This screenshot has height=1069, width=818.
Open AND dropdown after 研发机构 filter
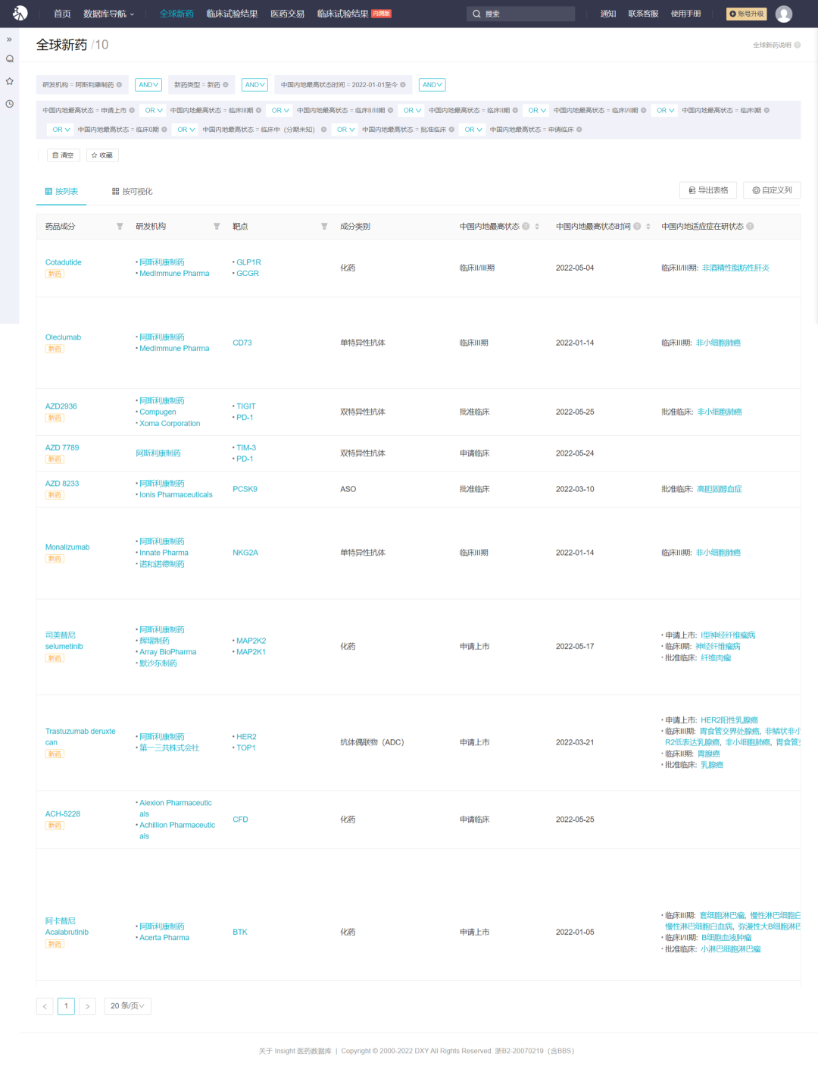[x=148, y=85]
